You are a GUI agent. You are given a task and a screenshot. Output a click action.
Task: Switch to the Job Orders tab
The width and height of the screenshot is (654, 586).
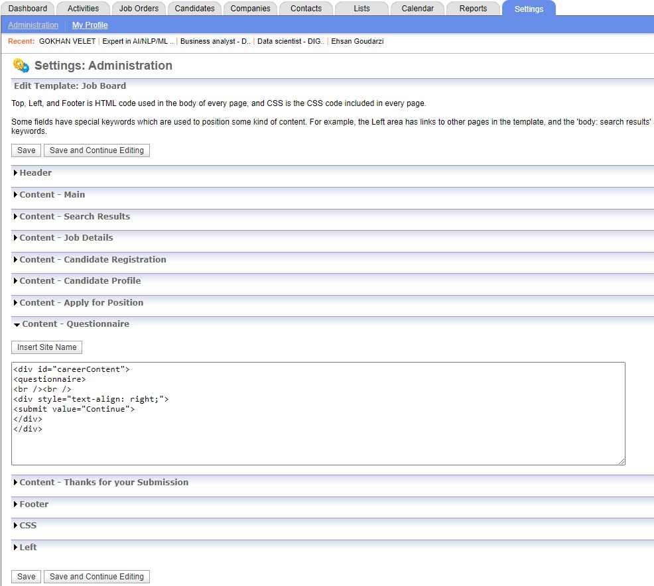coord(139,9)
